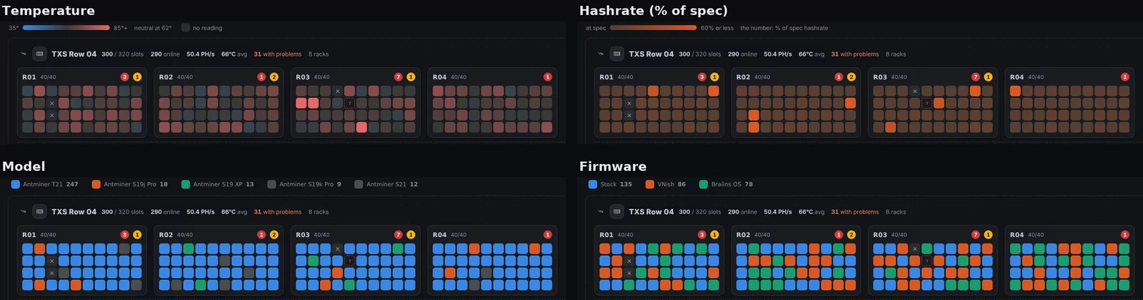This screenshot has width=1143, height=300.
Task: Open rack R02 header in Model panel
Action: 218,235
